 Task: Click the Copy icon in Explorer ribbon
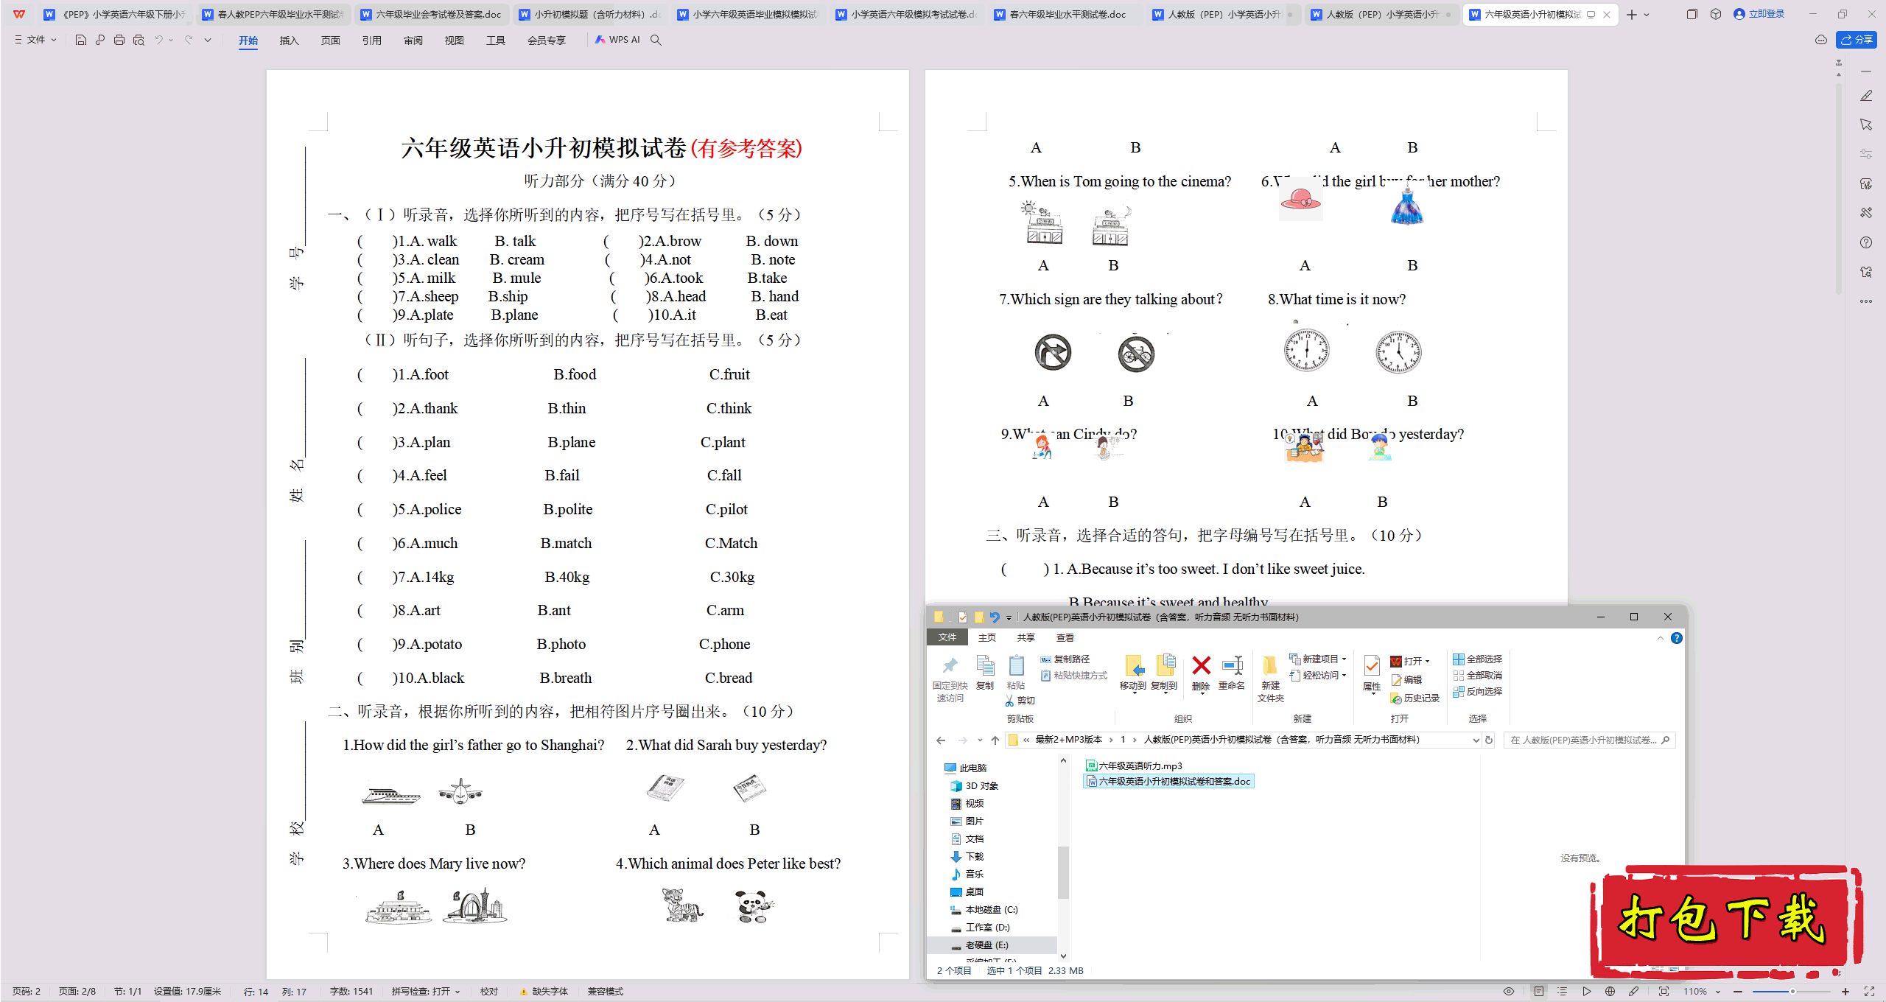click(x=985, y=673)
